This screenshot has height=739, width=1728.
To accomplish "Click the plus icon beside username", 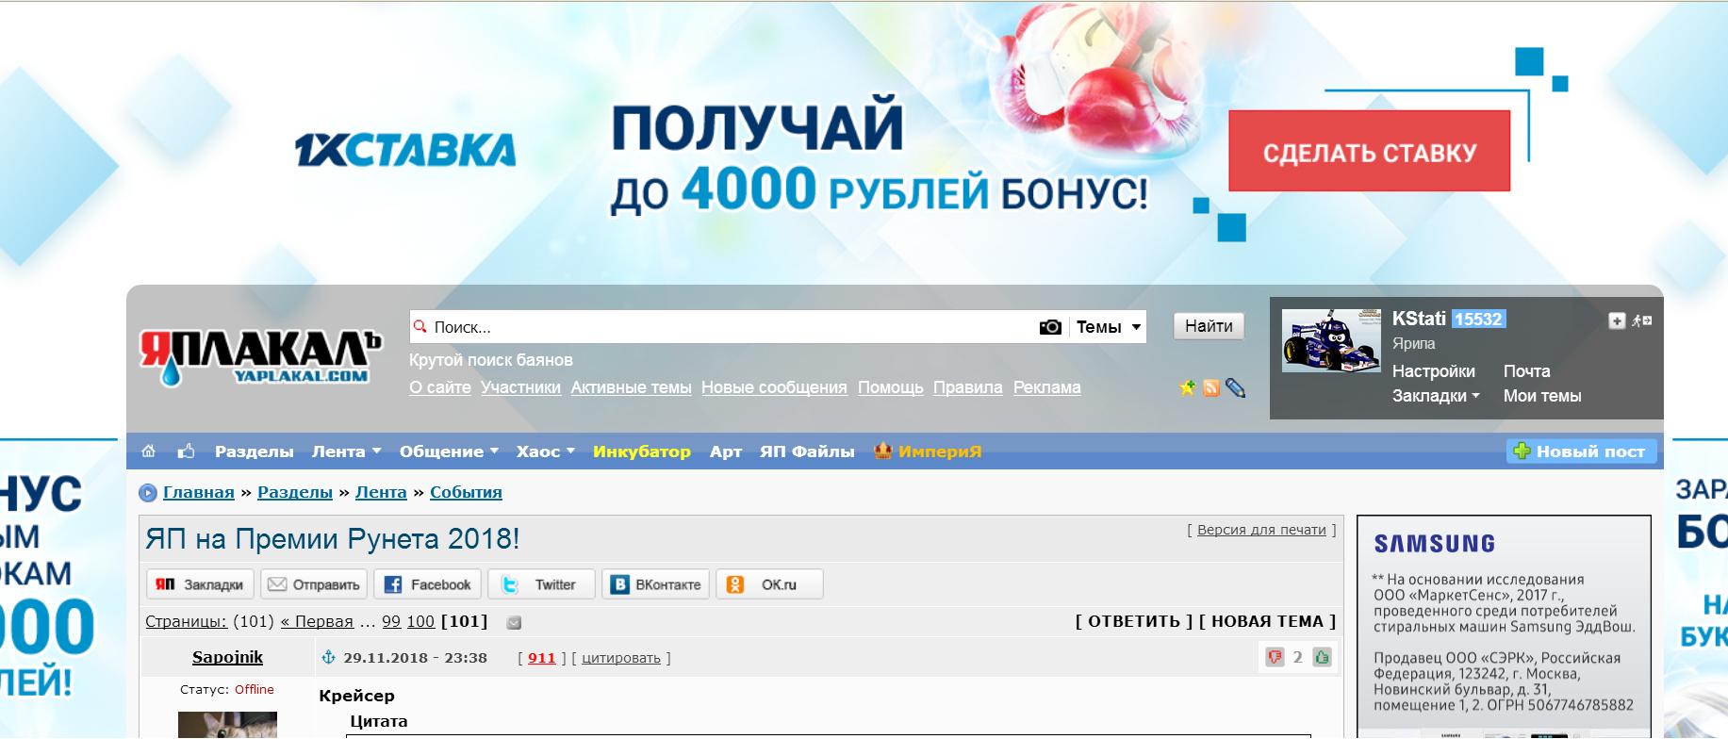I will click(1616, 320).
